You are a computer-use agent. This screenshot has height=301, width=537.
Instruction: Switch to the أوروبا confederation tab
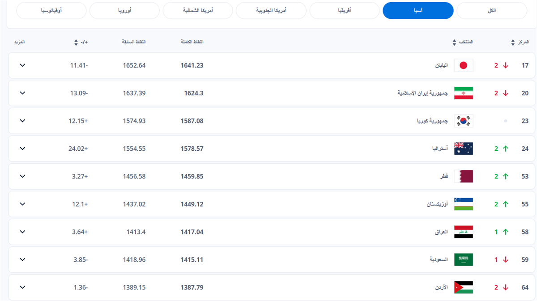click(x=124, y=10)
